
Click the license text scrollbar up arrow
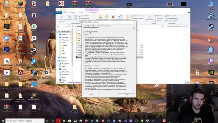(x=134, y=26)
